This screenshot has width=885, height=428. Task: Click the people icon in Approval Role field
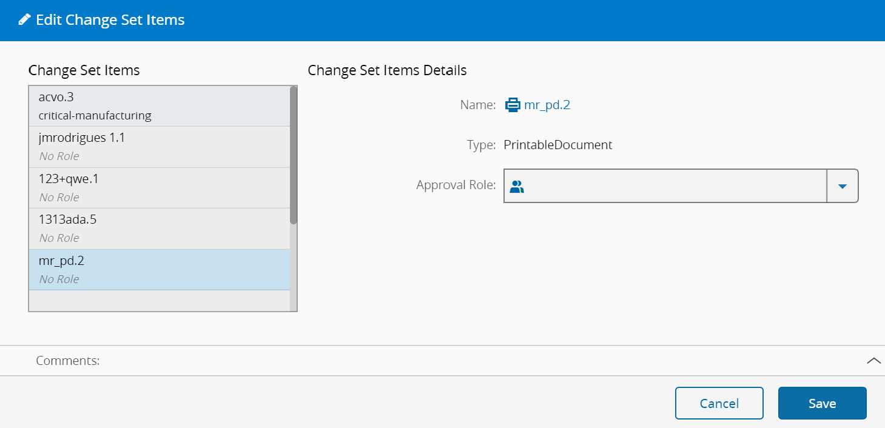point(516,186)
